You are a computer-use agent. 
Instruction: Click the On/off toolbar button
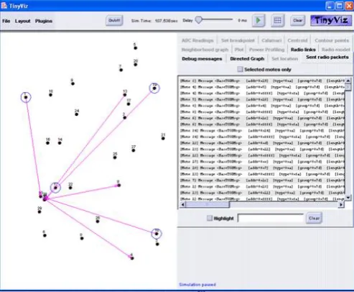[114, 21]
